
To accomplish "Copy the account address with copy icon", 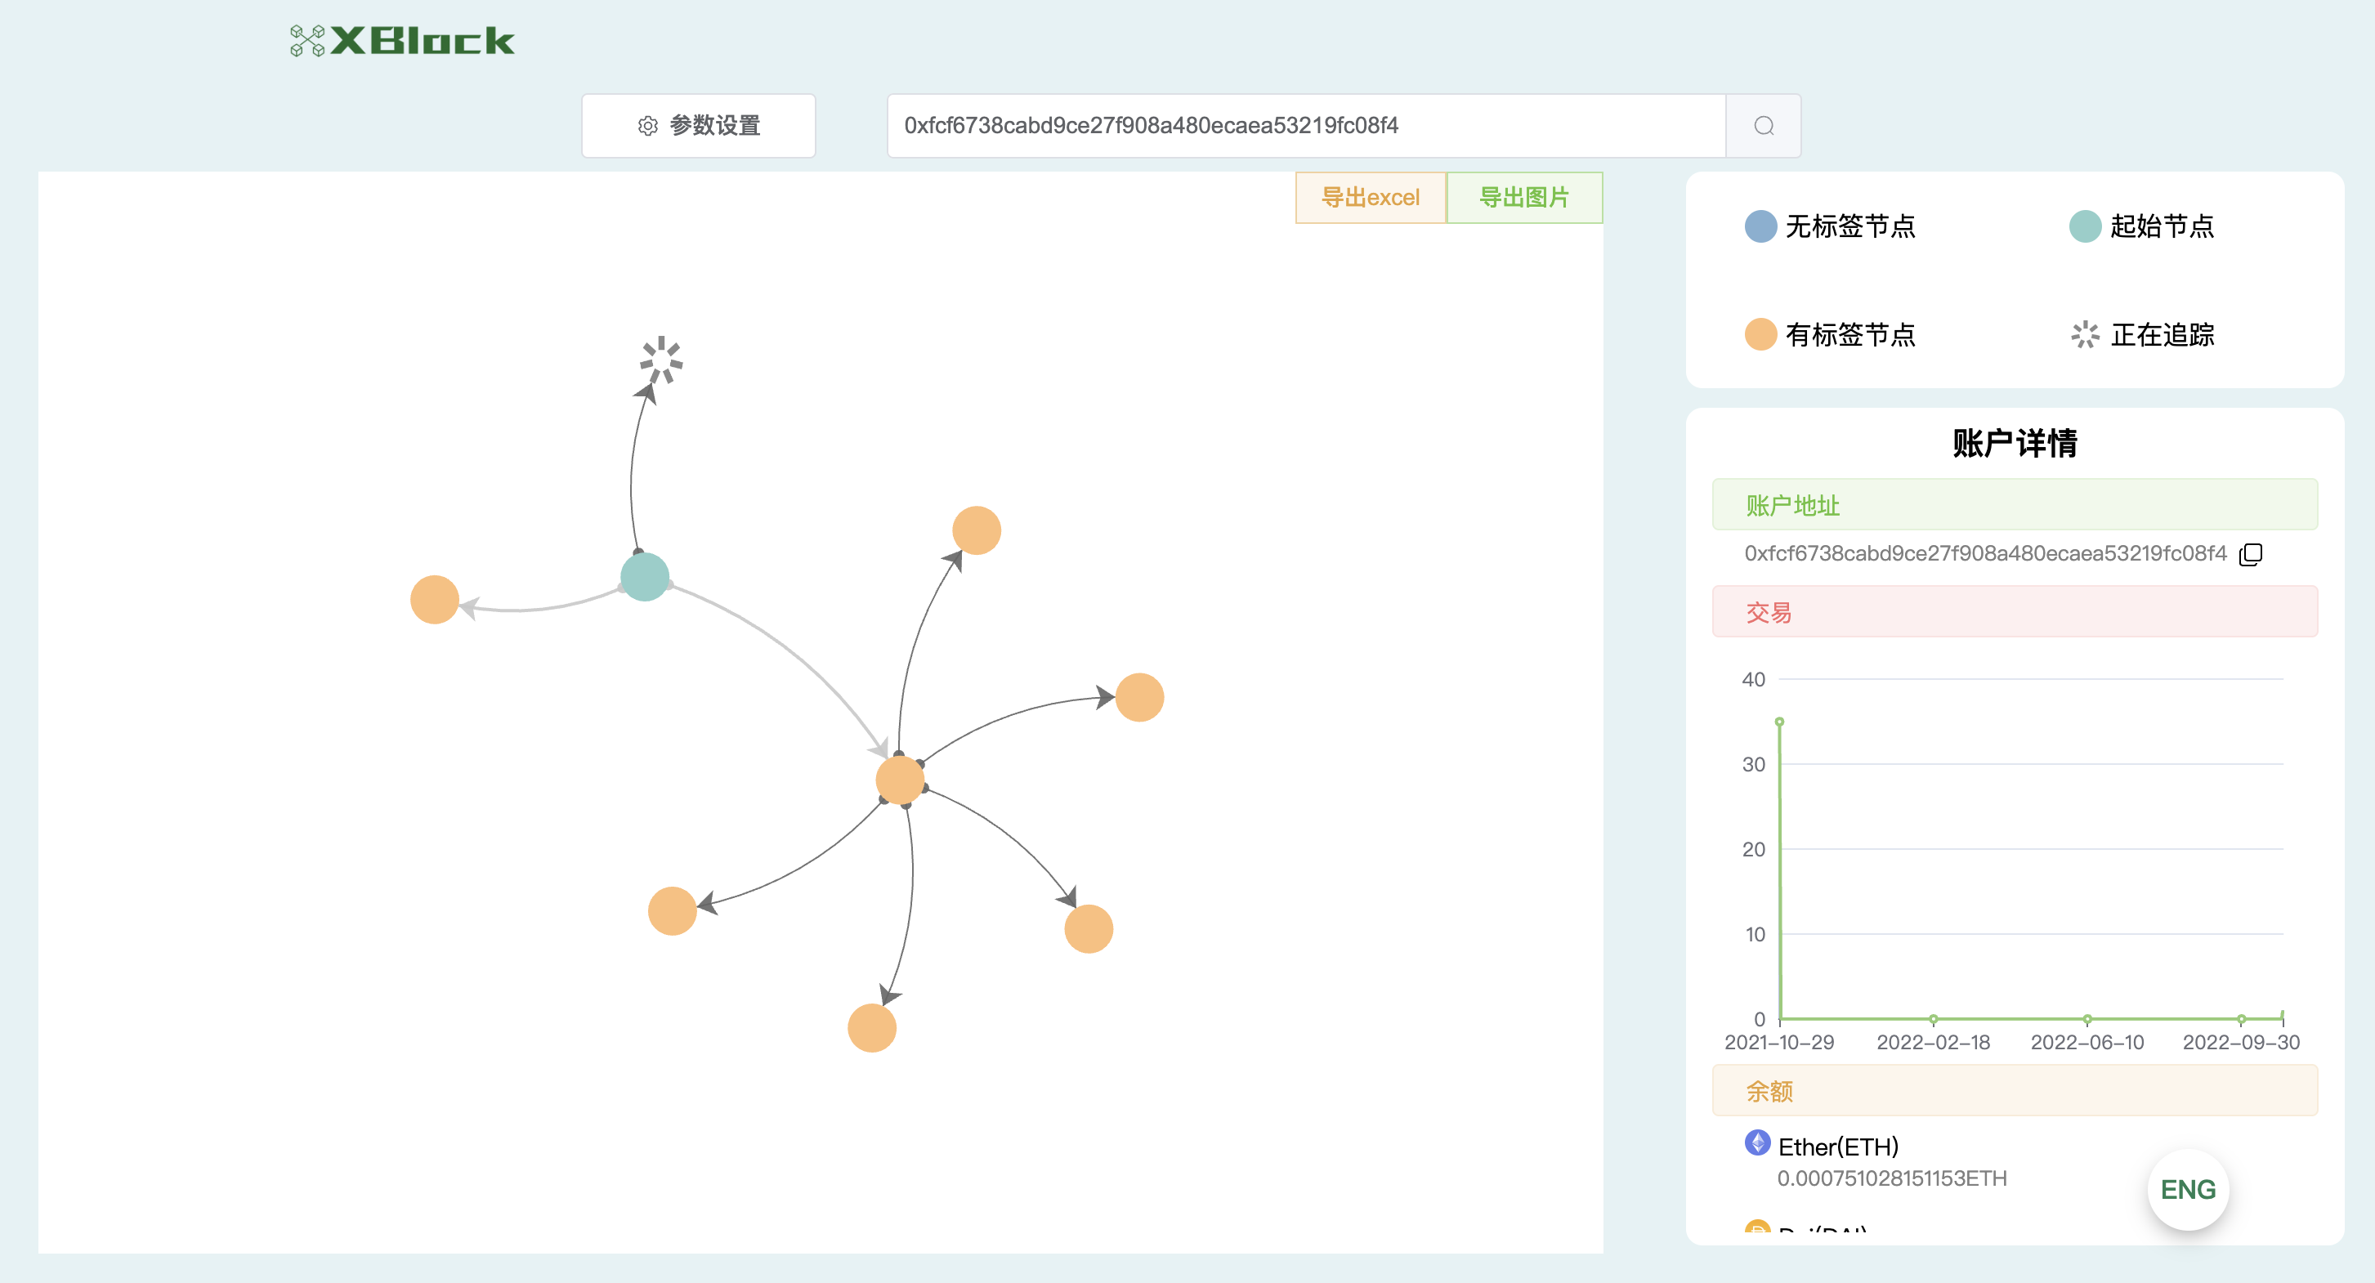I will coord(2251,554).
